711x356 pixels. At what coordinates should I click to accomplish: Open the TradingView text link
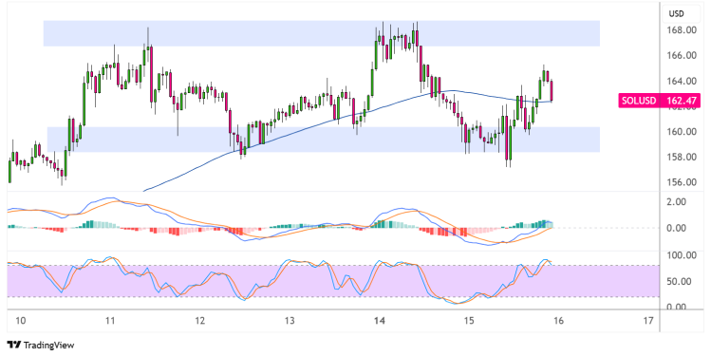tap(48, 346)
